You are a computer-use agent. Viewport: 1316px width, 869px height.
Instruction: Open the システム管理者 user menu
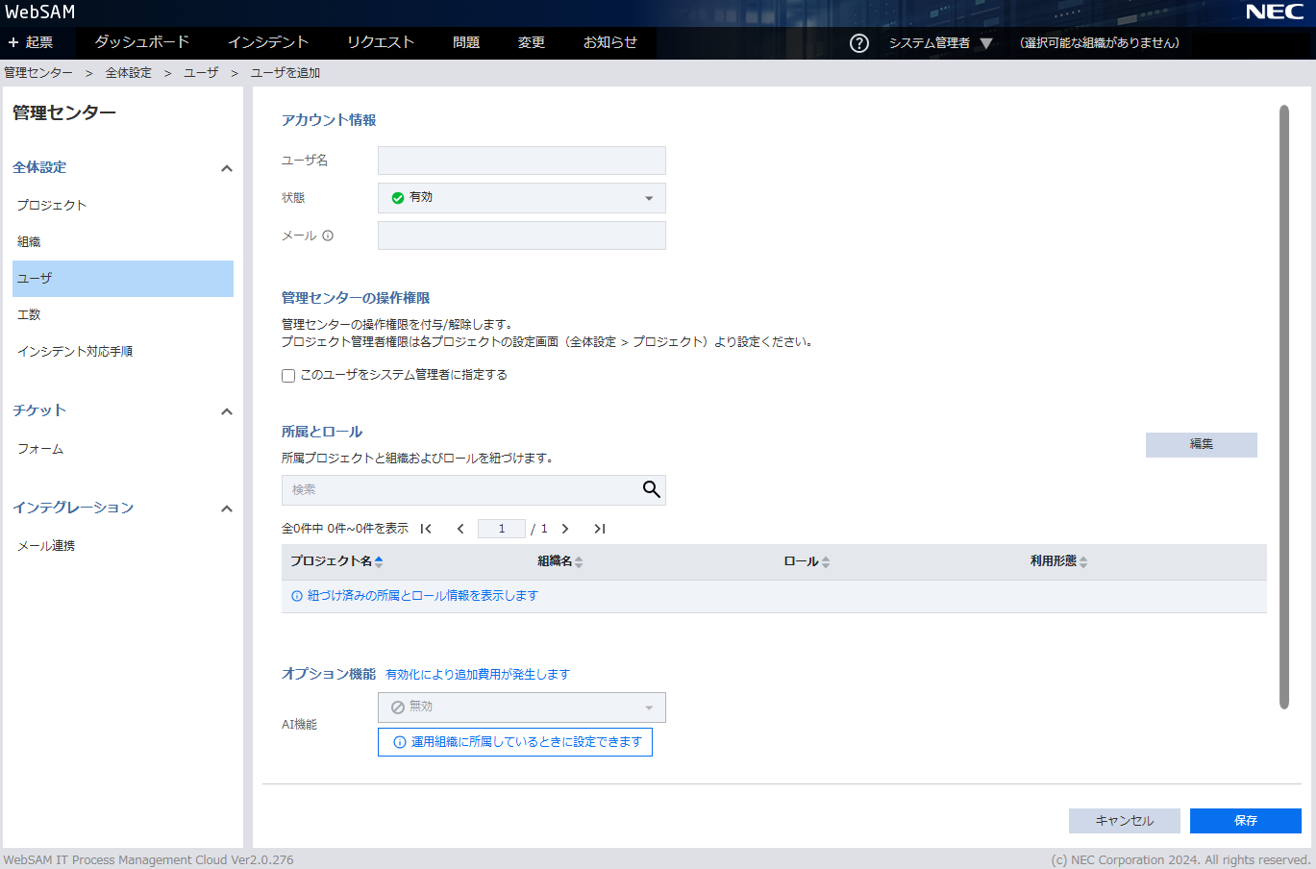coord(940,43)
